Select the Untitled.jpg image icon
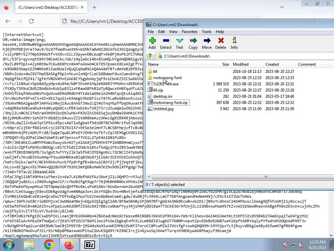Viewport: 334px width, 251px height. pos(150,109)
